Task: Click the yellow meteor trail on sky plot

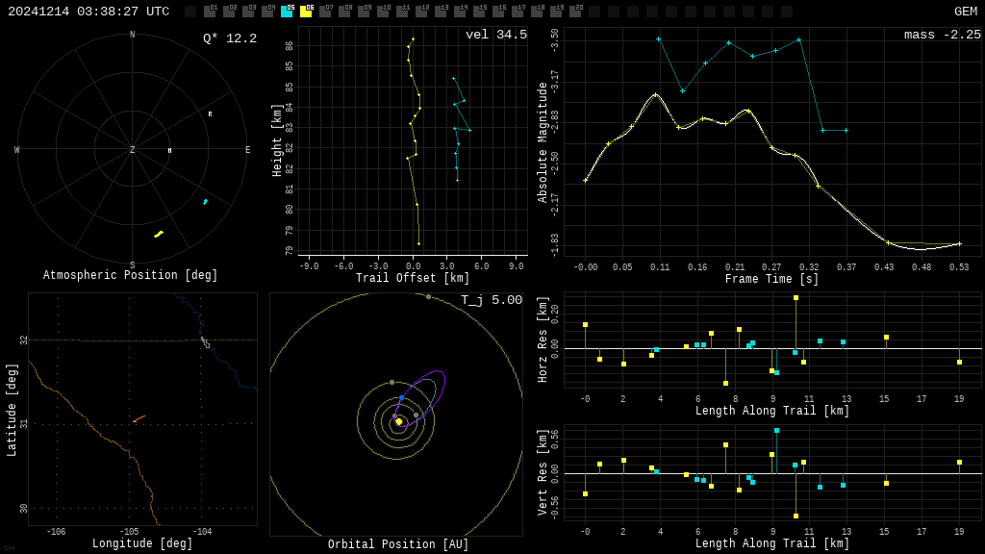Action: pos(159,234)
